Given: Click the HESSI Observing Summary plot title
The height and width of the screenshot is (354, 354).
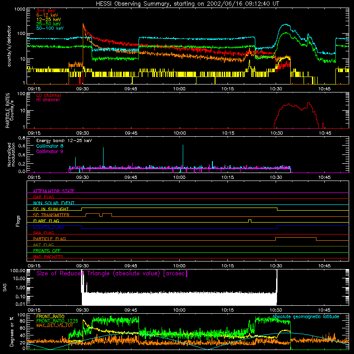Looking at the screenshot, I should point(188,4).
